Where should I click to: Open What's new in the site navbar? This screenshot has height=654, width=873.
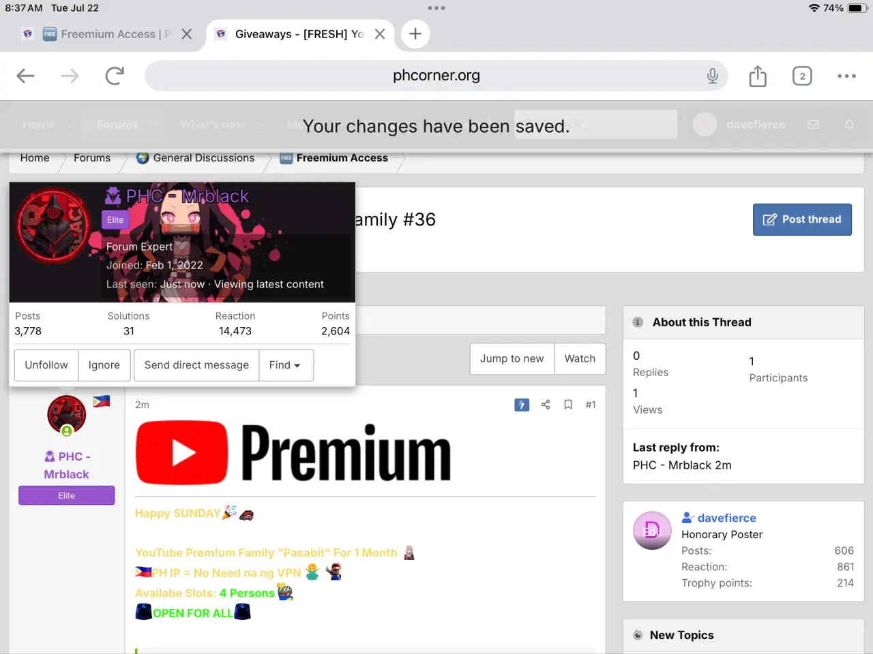pyautogui.click(x=213, y=125)
